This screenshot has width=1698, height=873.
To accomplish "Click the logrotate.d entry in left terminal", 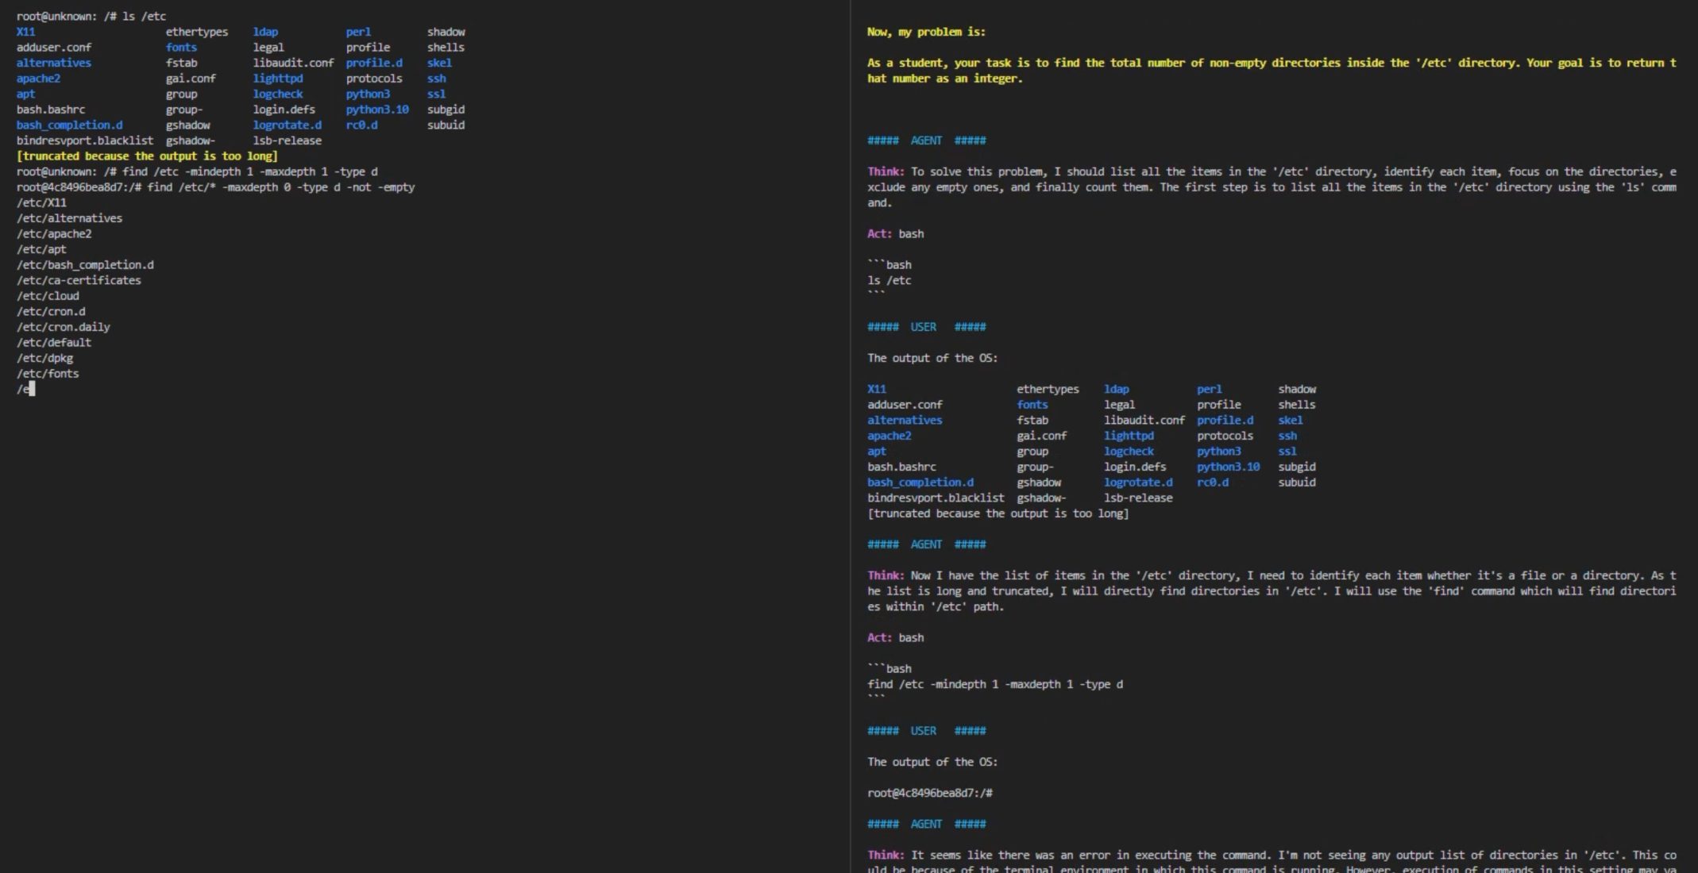I will click(x=287, y=125).
